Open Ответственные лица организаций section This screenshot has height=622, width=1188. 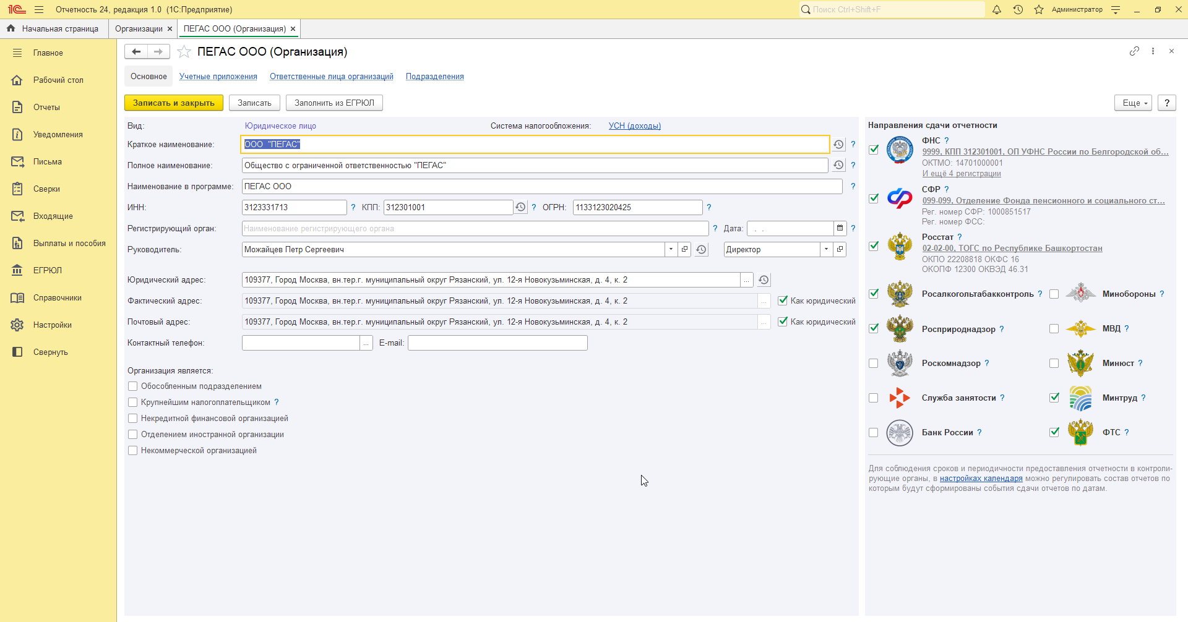[x=332, y=77]
